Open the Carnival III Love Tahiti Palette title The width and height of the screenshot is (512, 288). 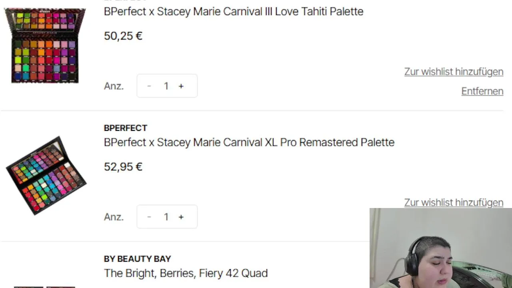233,12
